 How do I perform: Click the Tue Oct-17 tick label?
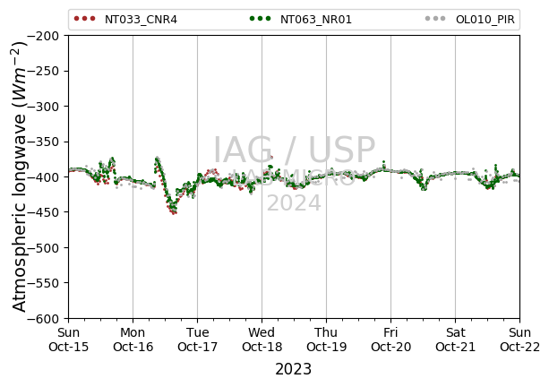click(197, 340)
